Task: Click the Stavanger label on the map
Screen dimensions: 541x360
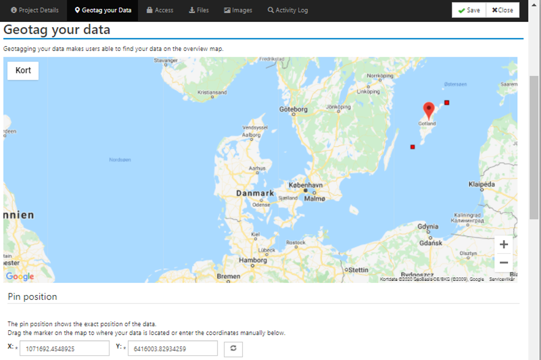Action: (x=166, y=60)
